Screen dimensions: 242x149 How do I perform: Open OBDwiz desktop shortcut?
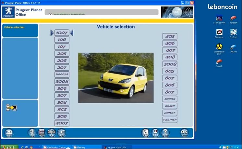tap(233, 48)
